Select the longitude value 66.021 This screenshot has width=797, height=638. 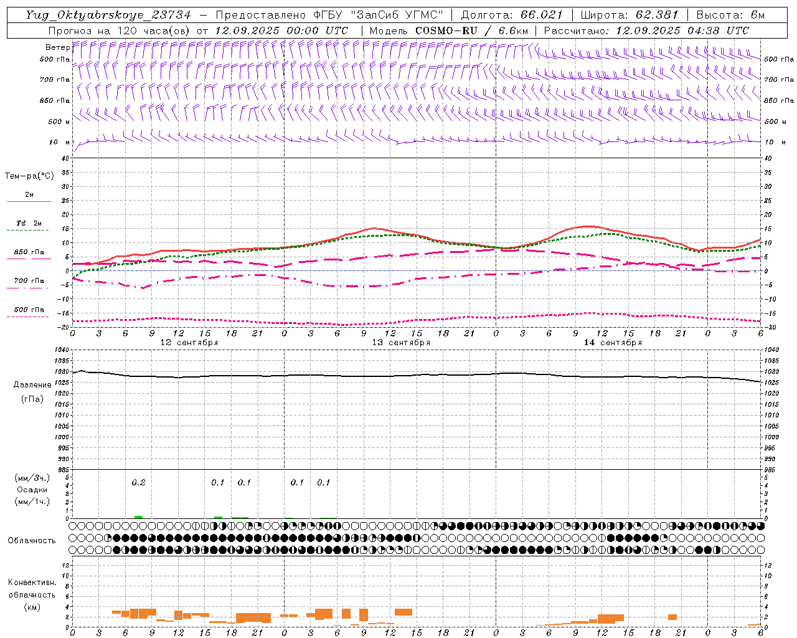click(542, 15)
